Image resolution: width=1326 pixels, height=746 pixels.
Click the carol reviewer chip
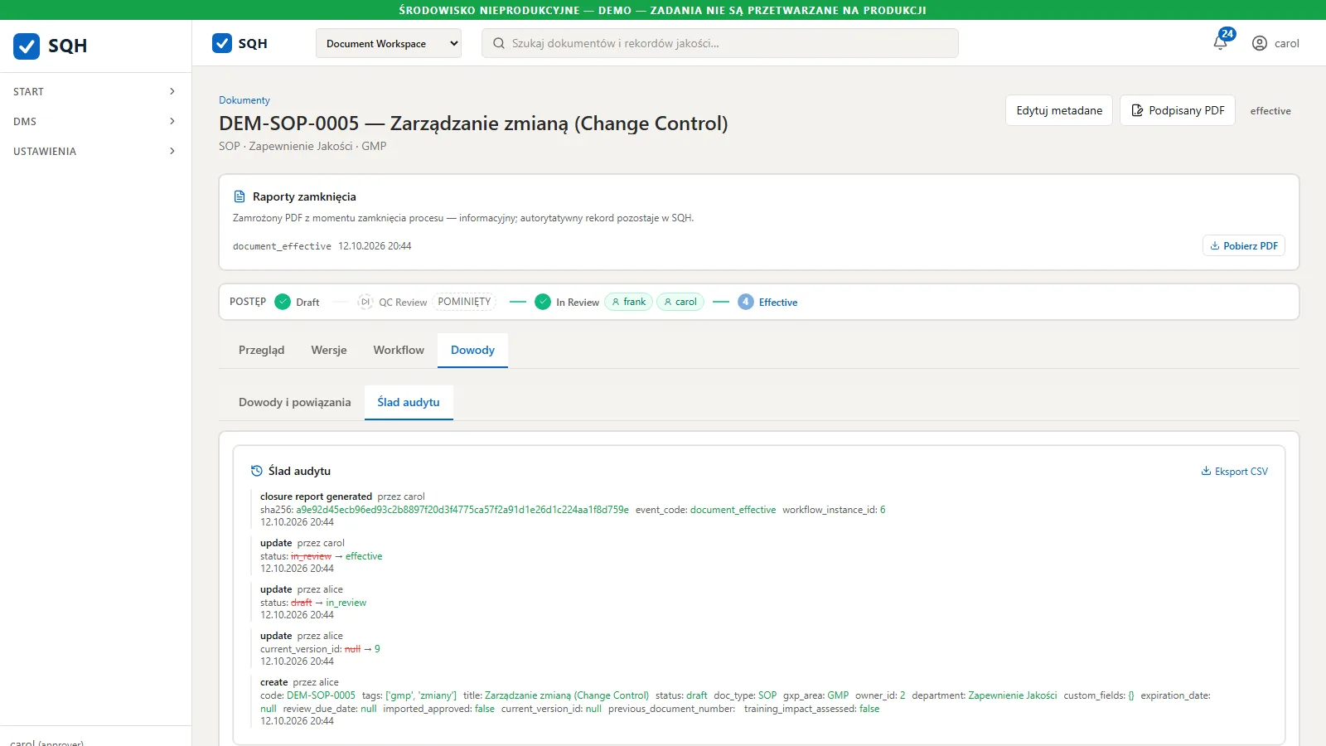pos(680,302)
